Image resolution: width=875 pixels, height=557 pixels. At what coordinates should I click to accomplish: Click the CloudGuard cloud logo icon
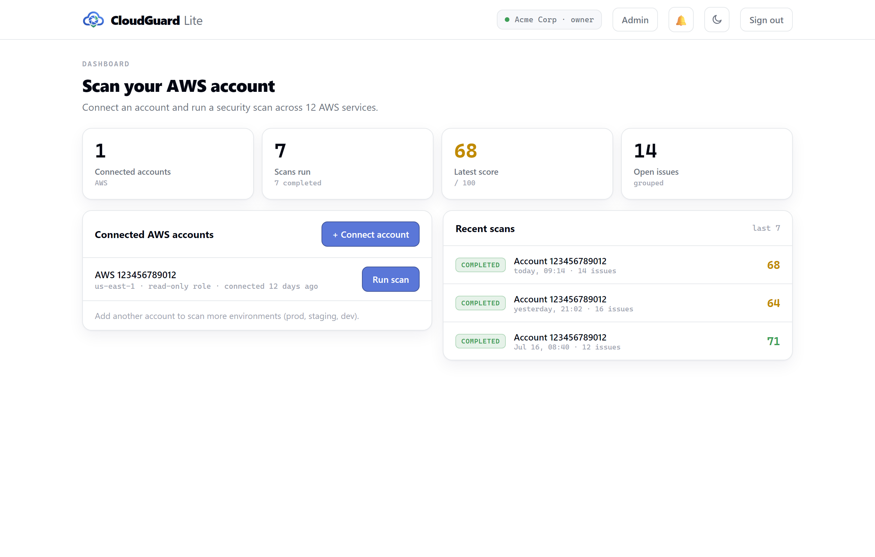point(93,20)
